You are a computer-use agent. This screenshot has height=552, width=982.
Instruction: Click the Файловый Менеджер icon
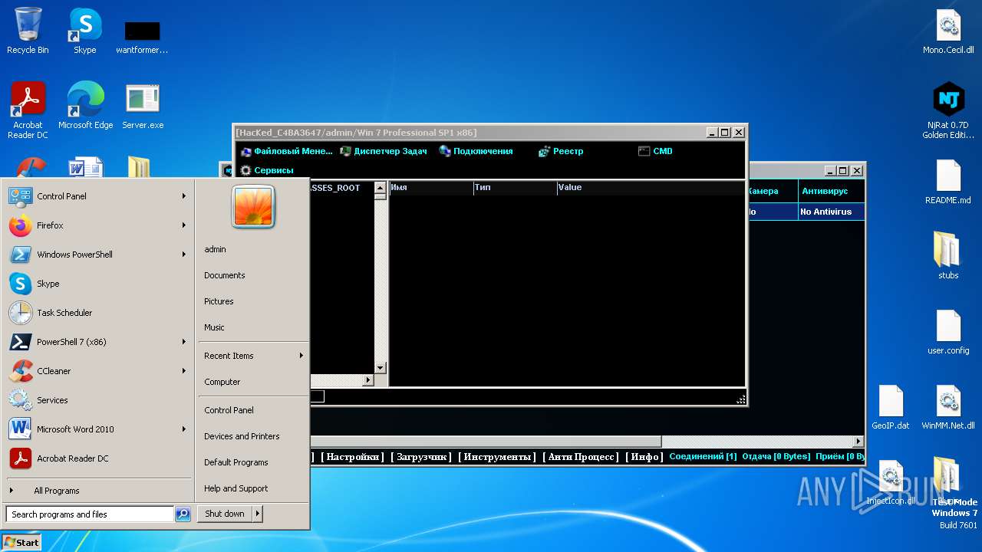click(246, 151)
